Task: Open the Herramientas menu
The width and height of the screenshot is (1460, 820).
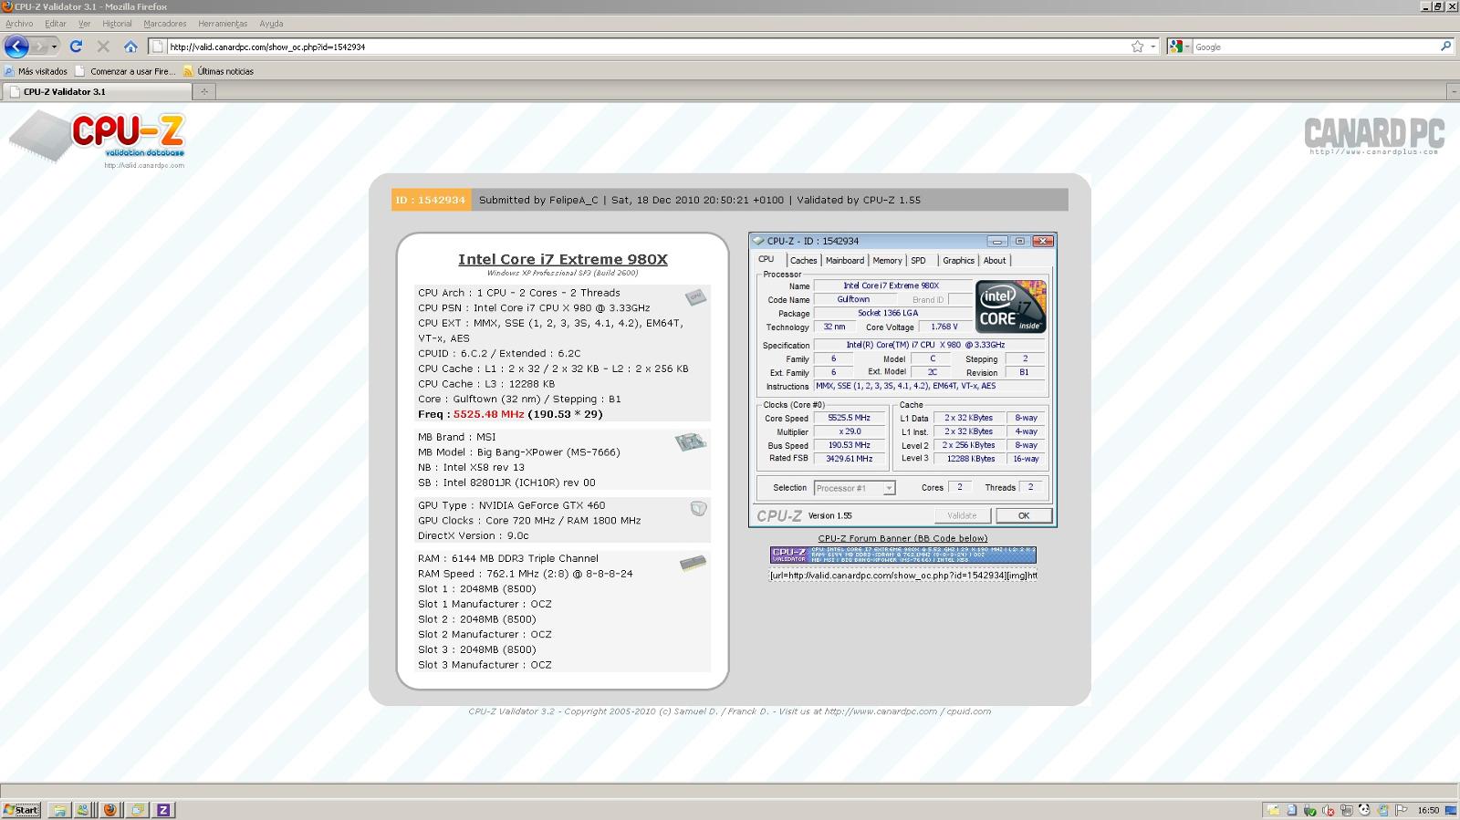Action: coord(223,24)
